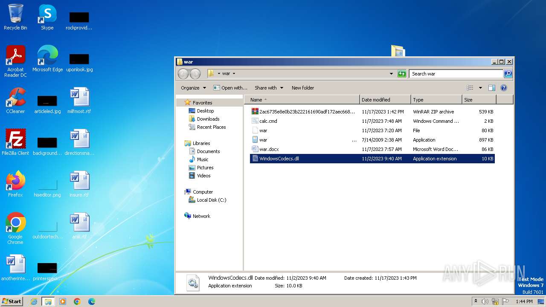Show hidden tray icons arrow
This screenshot has height=307, width=546.
click(x=476, y=301)
